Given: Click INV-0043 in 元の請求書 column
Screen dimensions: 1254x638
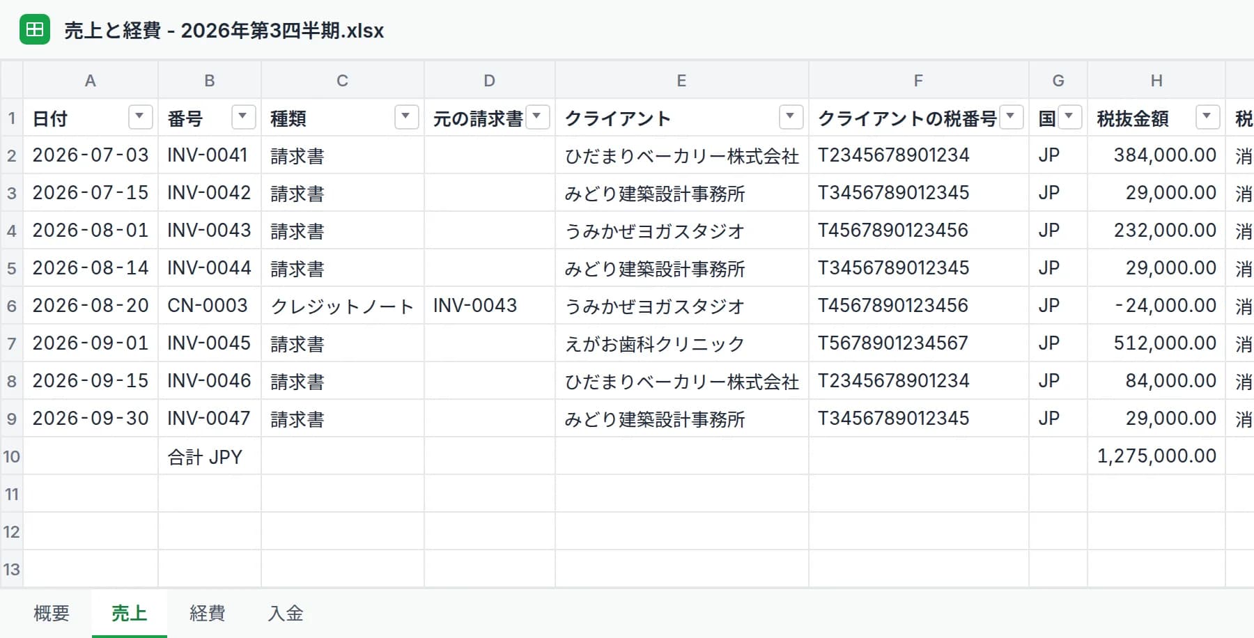Looking at the screenshot, I should click(490, 305).
